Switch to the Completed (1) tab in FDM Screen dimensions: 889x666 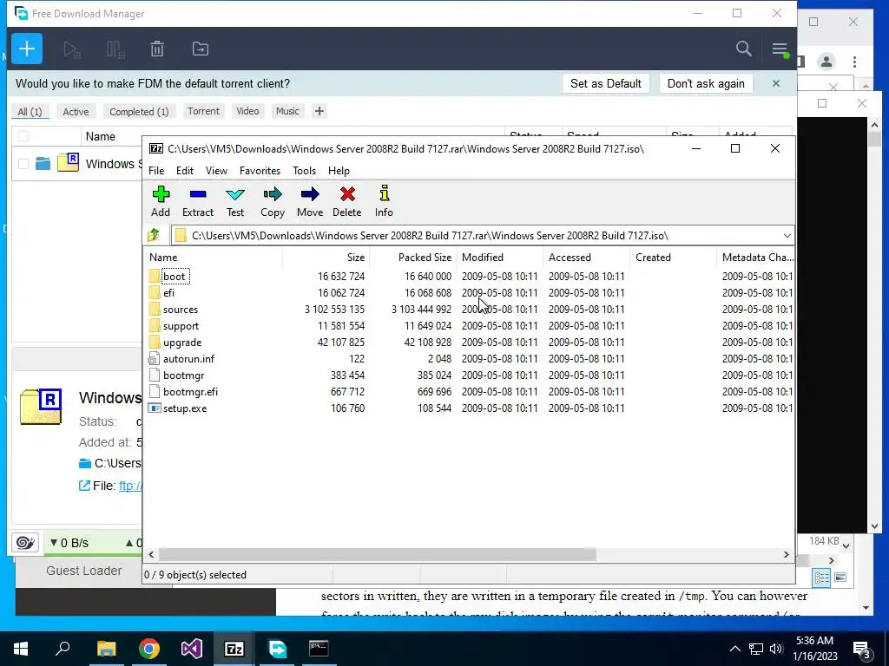pos(139,112)
